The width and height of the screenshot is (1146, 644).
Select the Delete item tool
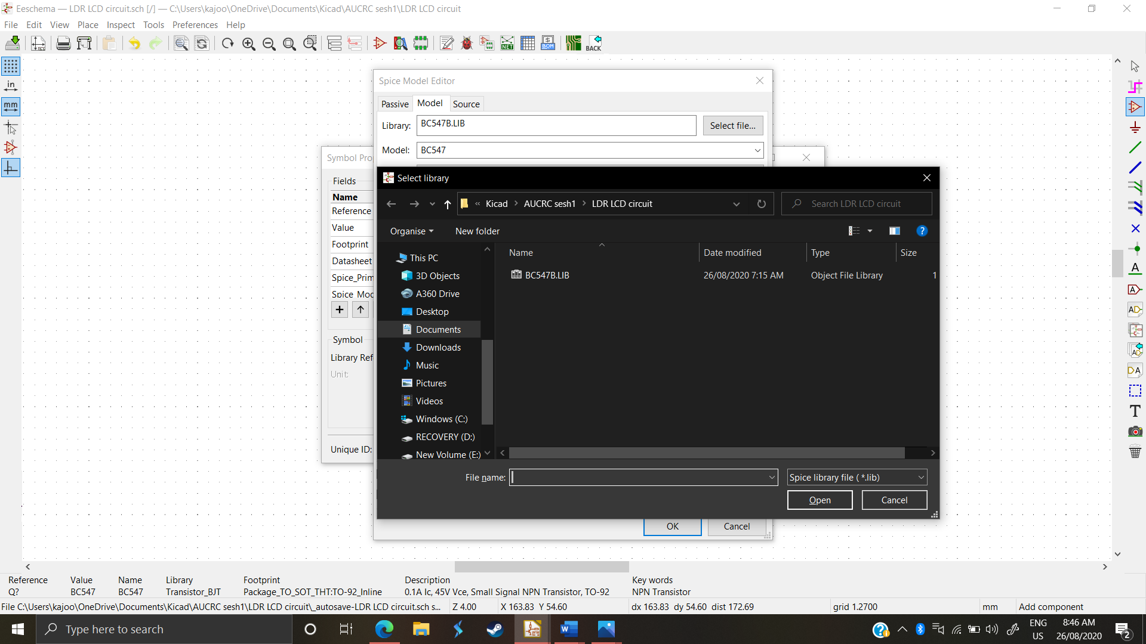point(1135,451)
